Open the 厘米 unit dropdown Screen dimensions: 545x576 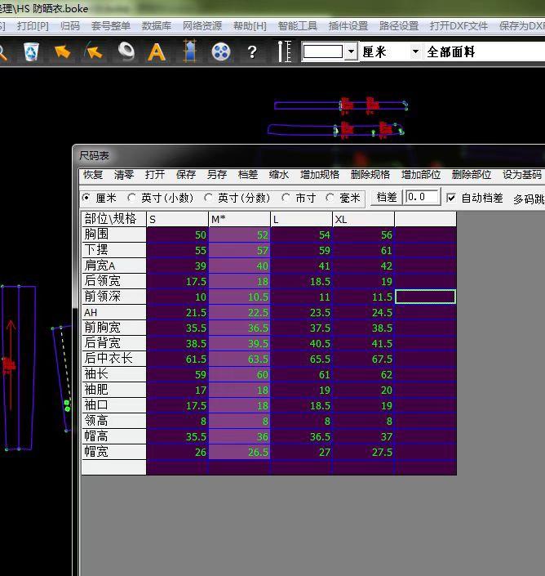coord(415,51)
